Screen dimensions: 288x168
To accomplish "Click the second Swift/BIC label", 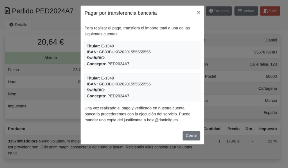I will click(96, 90).
